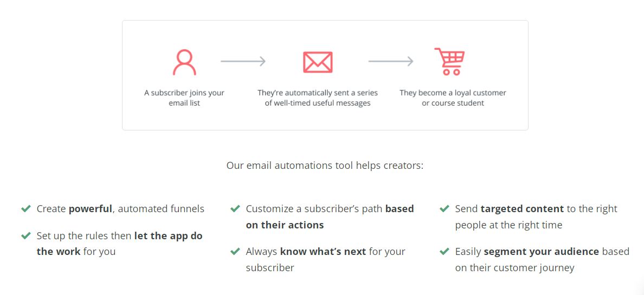
Task: Click the bold 'let the app do the work' text
Action: 119,243
